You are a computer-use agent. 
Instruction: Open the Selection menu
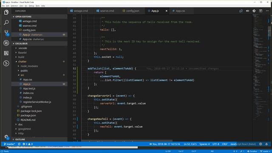point(14,6)
